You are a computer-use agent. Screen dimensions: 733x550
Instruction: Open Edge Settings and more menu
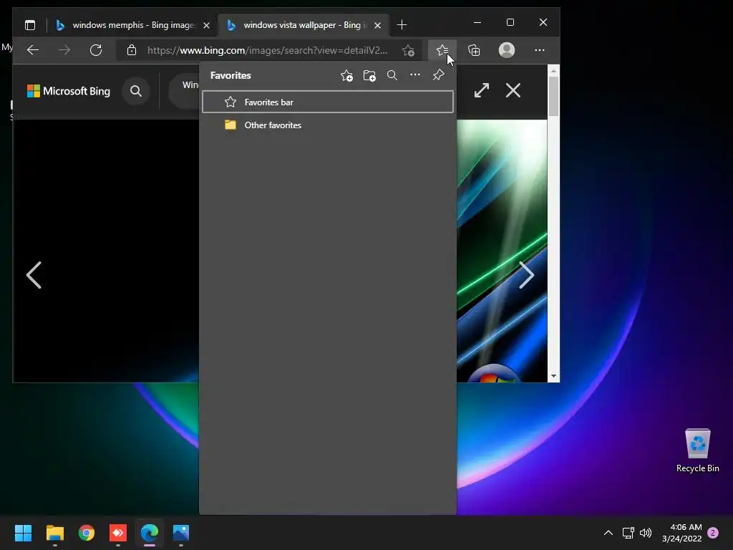(540, 50)
